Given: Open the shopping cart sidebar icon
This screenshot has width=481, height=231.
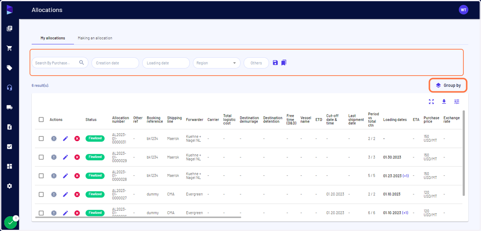Looking at the screenshot, I should pos(10,48).
